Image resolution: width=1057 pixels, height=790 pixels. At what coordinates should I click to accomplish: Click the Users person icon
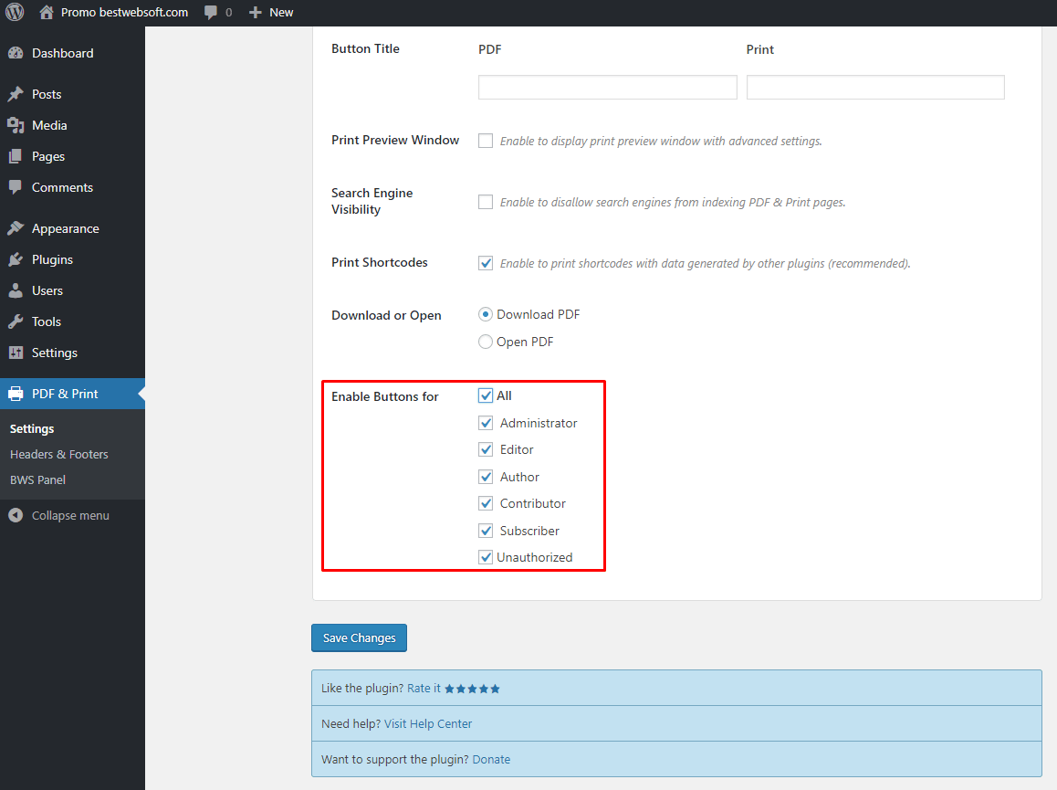[16, 290]
